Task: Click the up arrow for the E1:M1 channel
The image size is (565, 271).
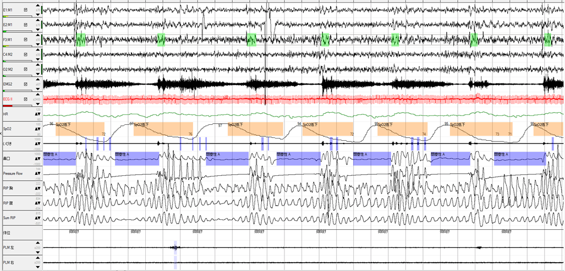Action: coord(38,4)
